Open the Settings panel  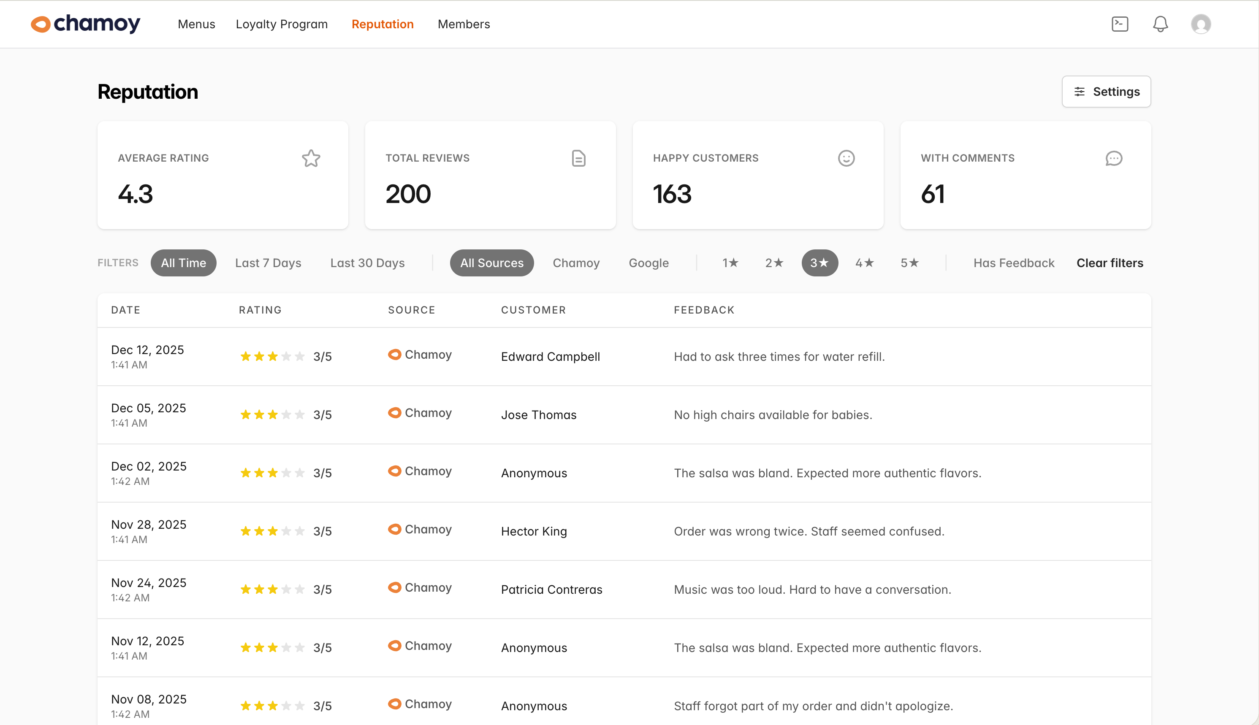point(1106,92)
